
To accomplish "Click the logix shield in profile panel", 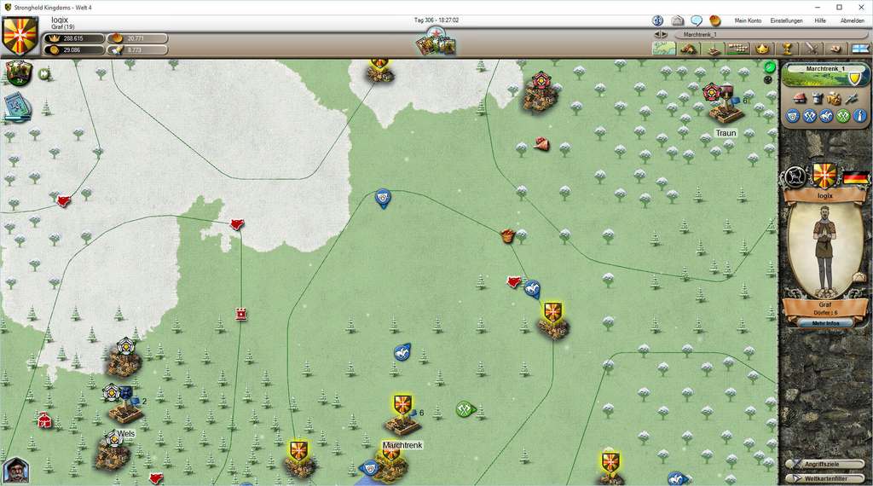I will point(824,175).
